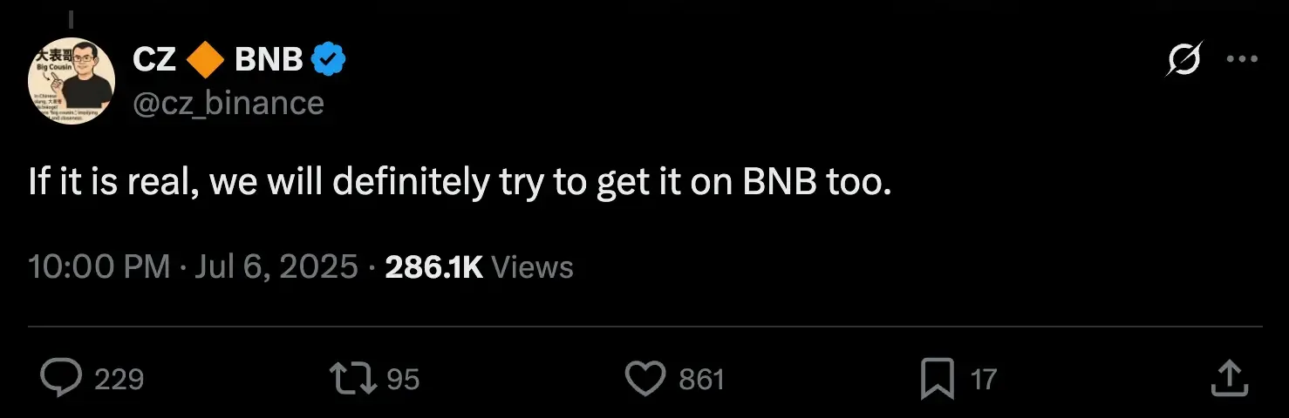Open the @cz_binance handle link

[228, 103]
